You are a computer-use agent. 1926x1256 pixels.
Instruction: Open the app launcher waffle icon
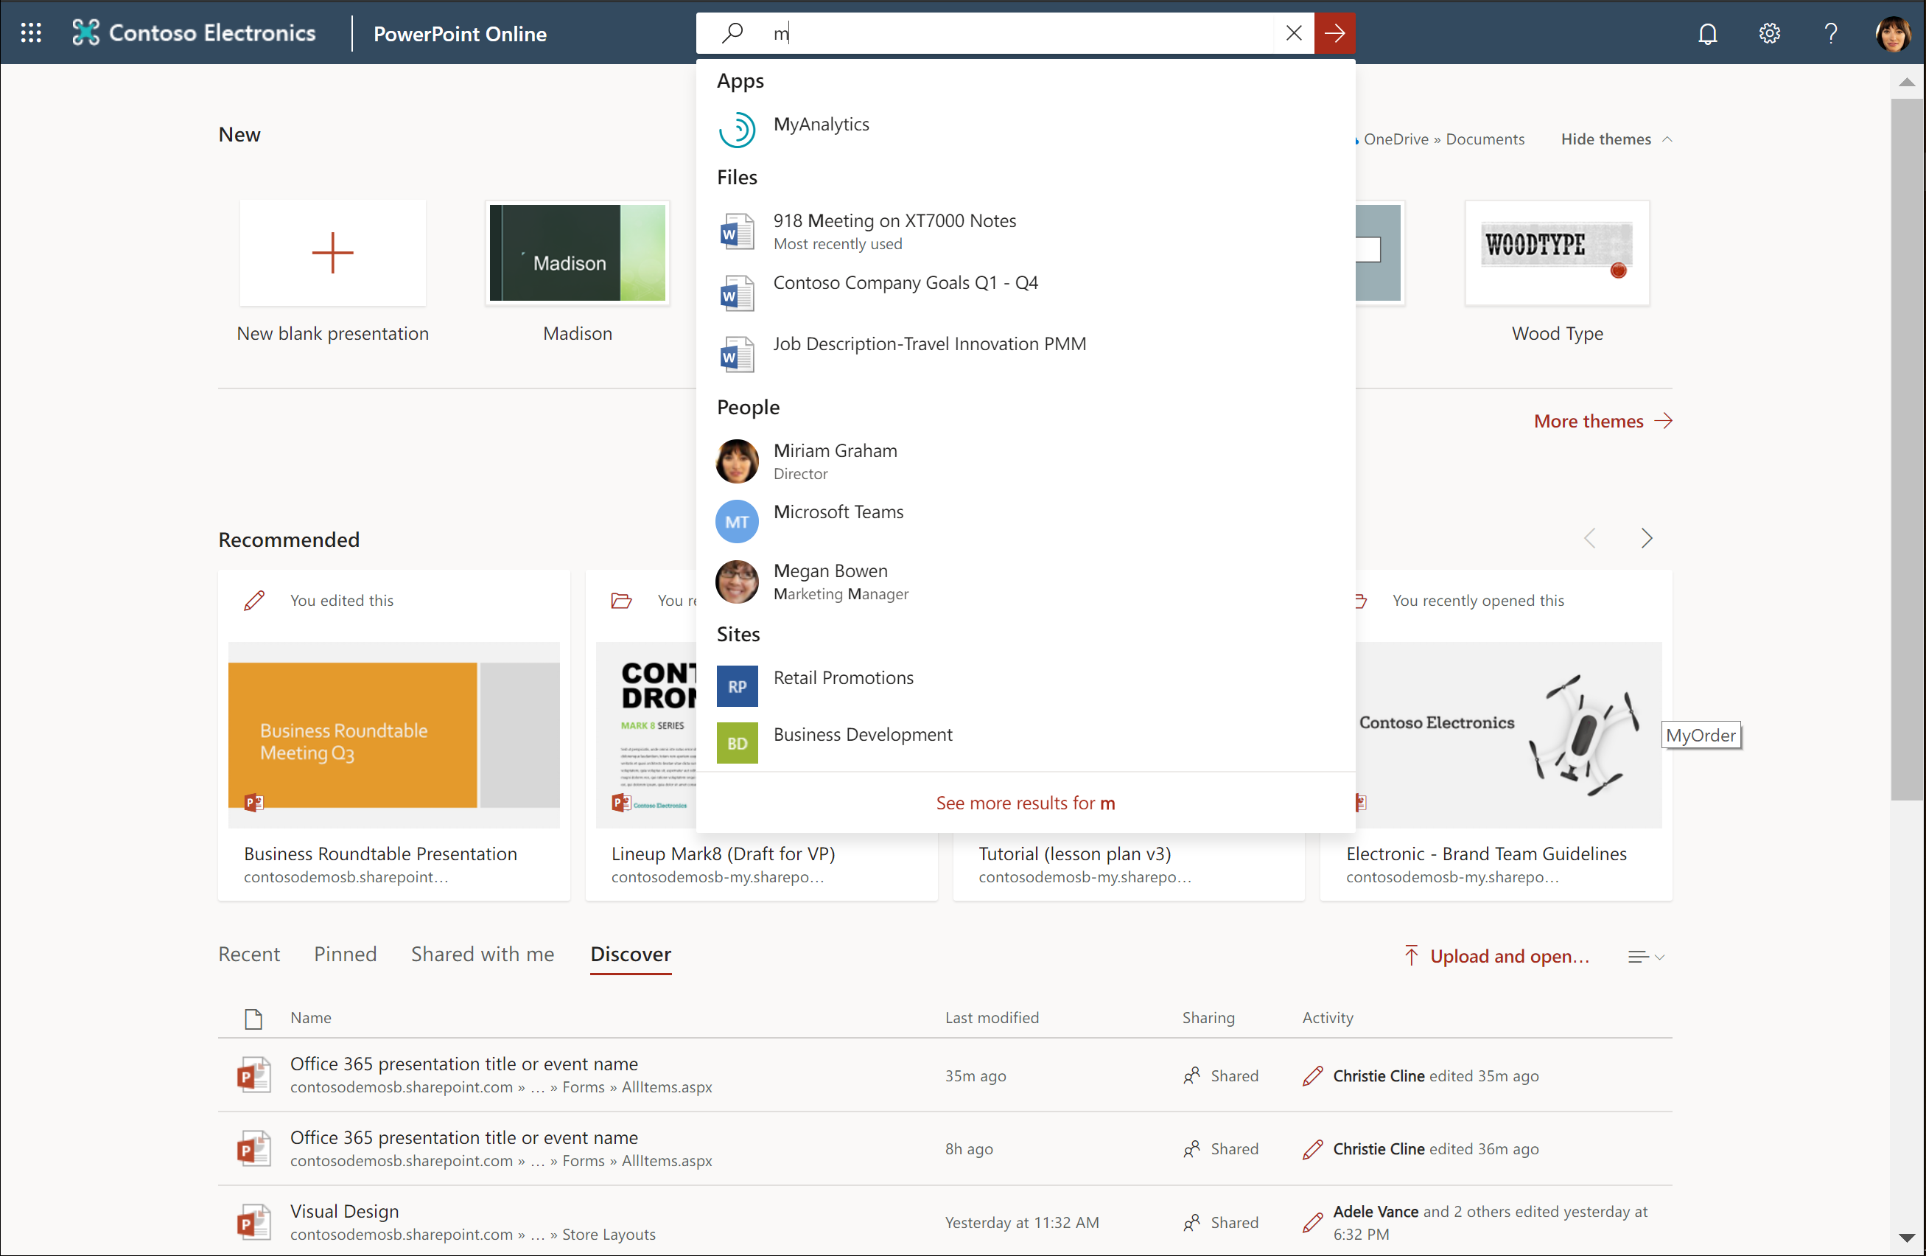tap(31, 32)
